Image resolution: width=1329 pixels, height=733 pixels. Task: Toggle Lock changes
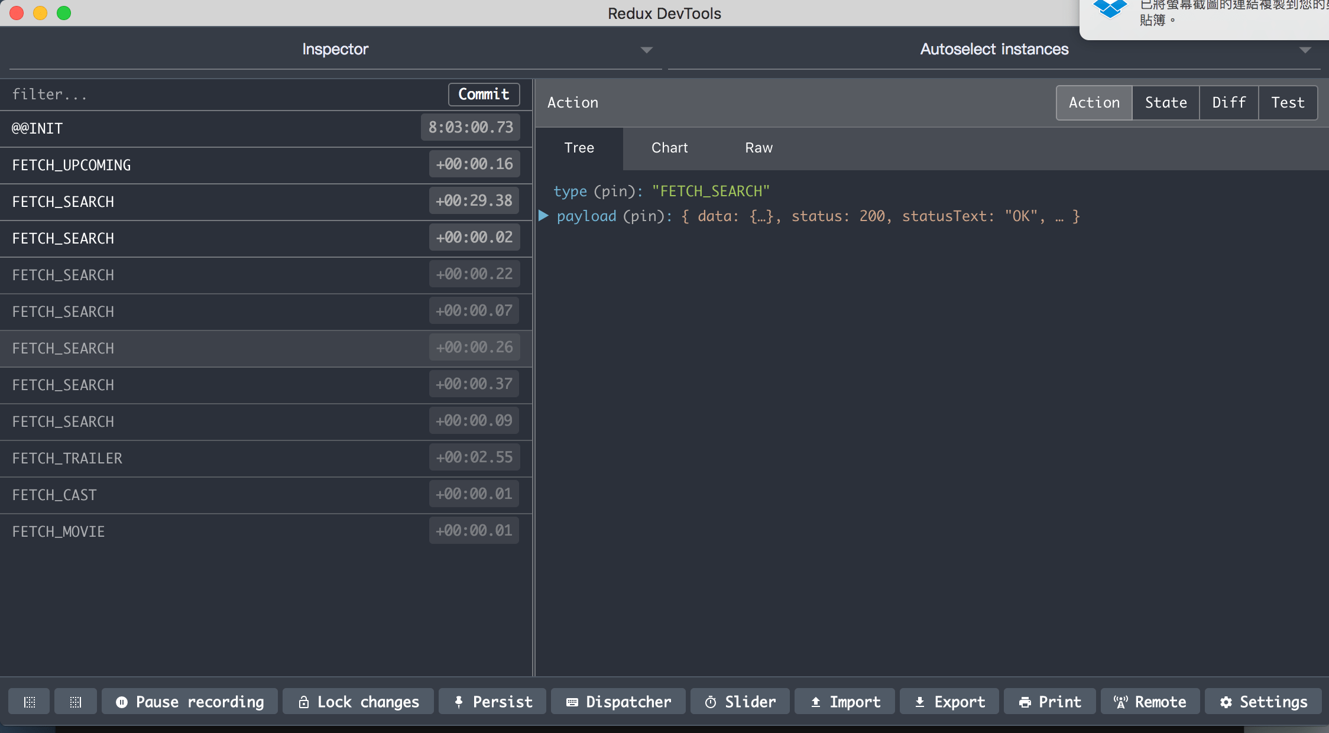pyautogui.click(x=358, y=702)
